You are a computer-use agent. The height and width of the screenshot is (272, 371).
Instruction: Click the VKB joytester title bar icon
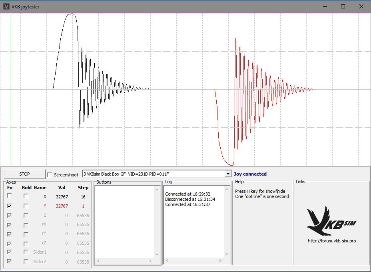tap(6, 6)
